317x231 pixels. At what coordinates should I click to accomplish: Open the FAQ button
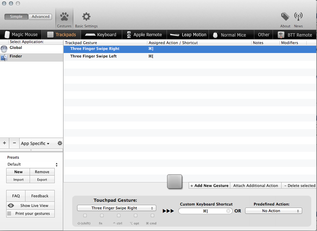tap(16, 196)
